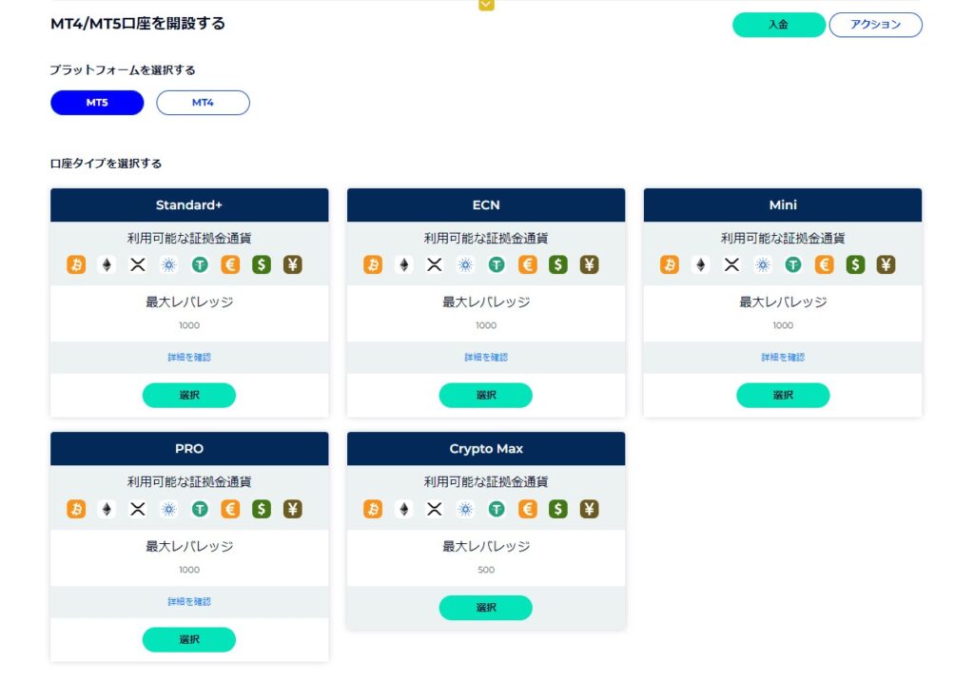The width and height of the screenshot is (974, 681).
Task: Switch platform to MT4
Action: click(203, 102)
